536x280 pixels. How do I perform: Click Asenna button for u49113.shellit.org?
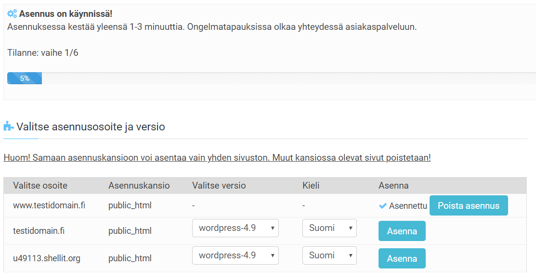(402, 258)
